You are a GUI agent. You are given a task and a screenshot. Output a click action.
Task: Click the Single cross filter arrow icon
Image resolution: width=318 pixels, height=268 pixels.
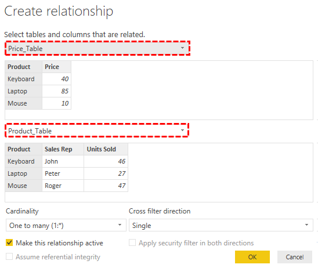pyautogui.click(x=306, y=225)
